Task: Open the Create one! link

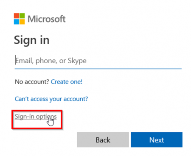Action: 67,82
